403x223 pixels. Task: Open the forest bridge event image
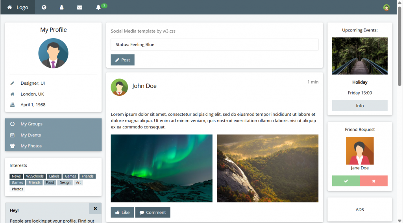360,56
